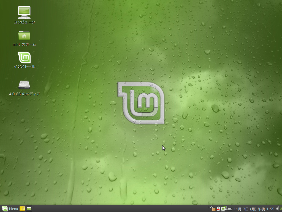
Task: Click the インストール text label
Action: tap(24, 66)
